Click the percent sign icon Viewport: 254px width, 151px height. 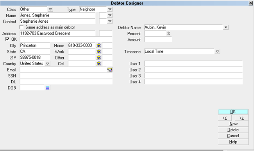[168, 33]
